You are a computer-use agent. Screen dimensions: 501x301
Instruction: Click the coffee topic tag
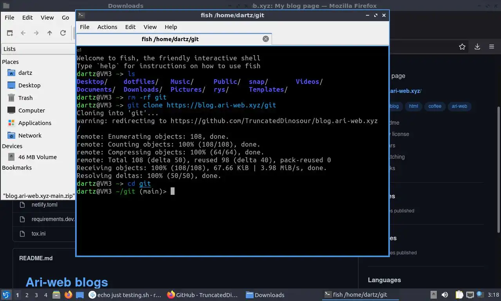pos(434,106)
